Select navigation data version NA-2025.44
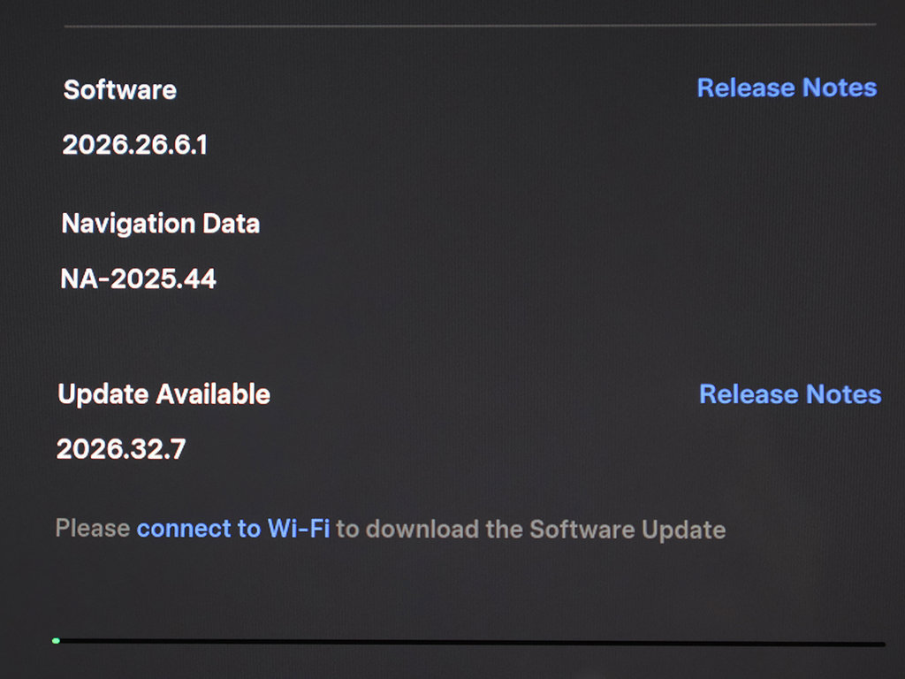Image resolution: width=905 pixels, height=679 pixels. [x=139, y=278]
